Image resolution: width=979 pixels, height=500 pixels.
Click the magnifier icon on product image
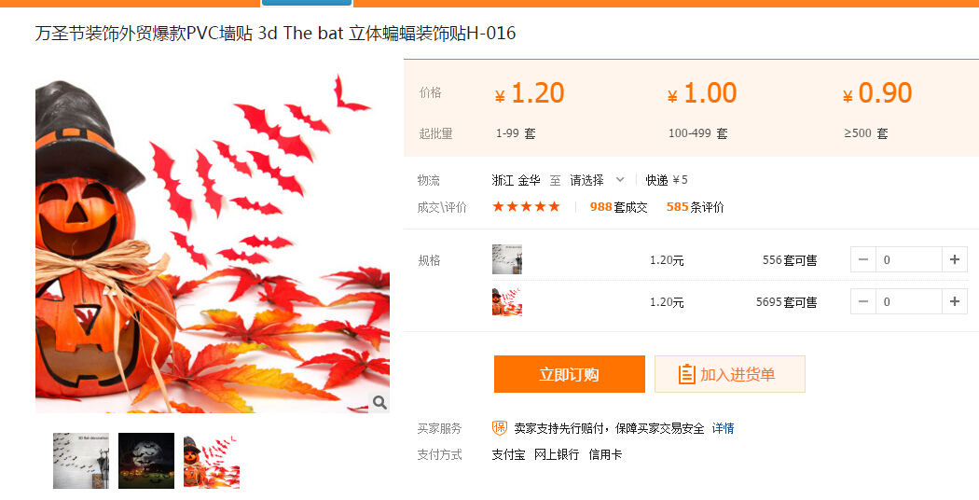tap(379, 402)
